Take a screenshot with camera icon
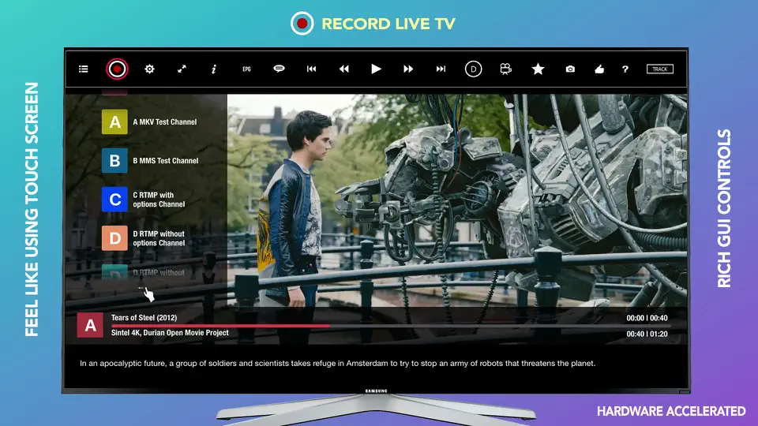 pos(570,69)
